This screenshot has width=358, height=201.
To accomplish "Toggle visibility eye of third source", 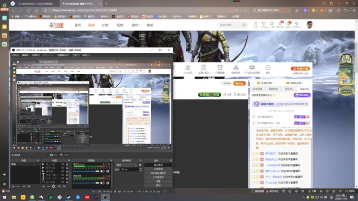I will pyautogui.click(x=63, y=171).
